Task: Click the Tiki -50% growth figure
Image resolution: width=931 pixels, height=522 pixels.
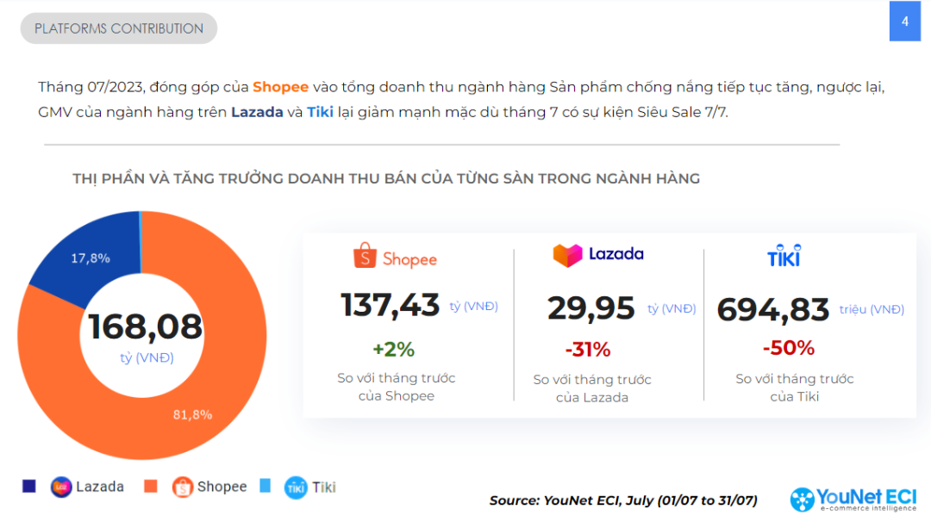Action: (788, 348)
